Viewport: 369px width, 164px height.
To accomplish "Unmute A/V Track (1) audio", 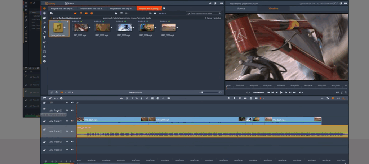I will tap(72, 121).
